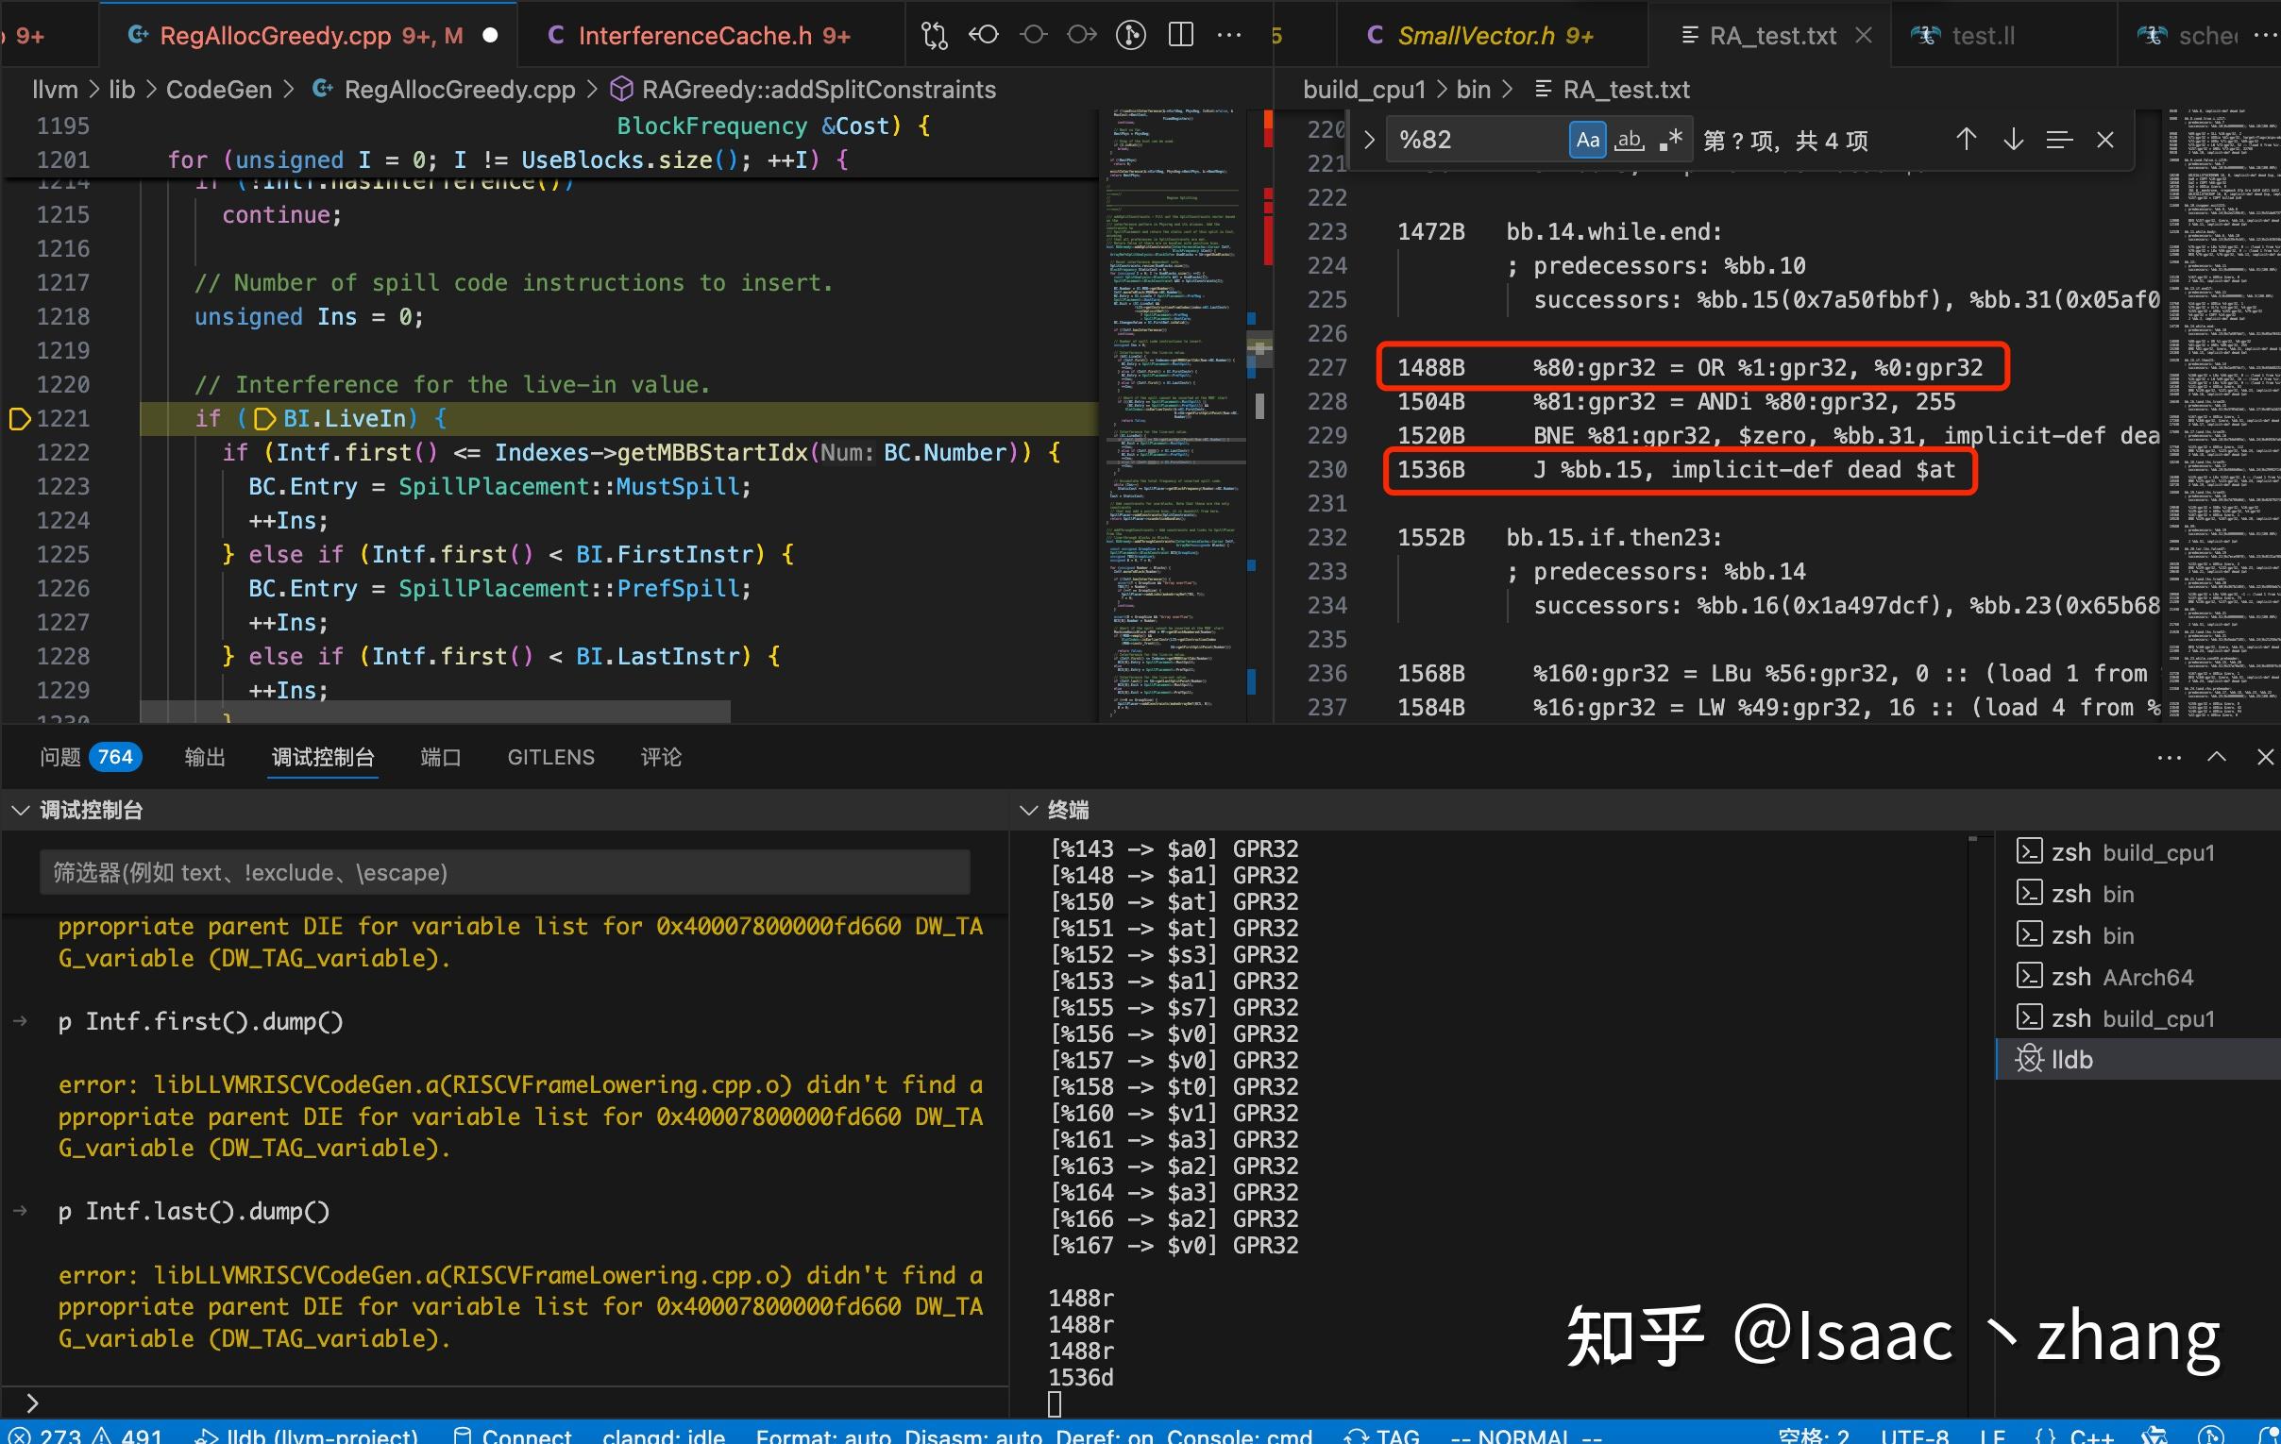Expand the replace field chevron in find
Screen dimensions: 2281x1444
pos(1369,140)
